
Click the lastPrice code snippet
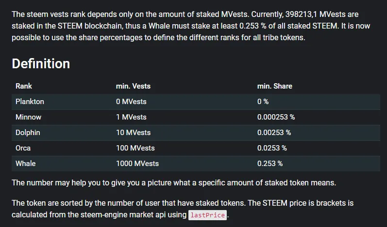coord(207,215)
